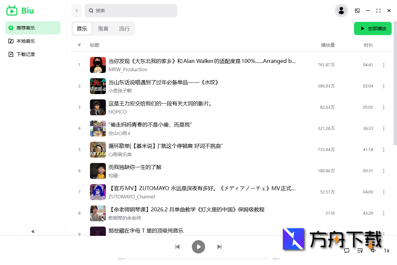Toggle fullscreen from the title bar

[378, 10]
